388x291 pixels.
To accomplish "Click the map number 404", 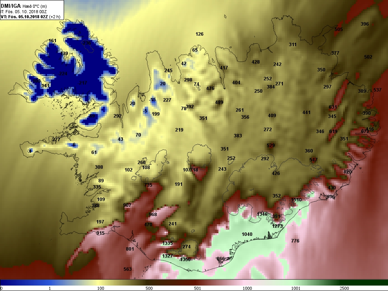I will (236, 83).
